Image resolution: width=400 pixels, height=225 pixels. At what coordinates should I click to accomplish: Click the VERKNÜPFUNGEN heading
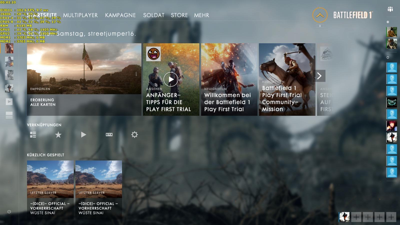[x=44, y=125]
